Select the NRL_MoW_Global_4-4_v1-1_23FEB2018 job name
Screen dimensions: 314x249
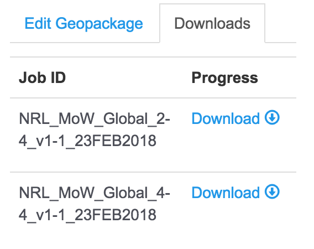point(95,204)
